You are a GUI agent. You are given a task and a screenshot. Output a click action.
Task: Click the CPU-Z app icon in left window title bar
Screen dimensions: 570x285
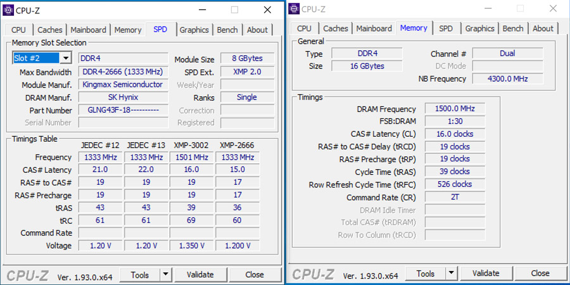point(8,10)
